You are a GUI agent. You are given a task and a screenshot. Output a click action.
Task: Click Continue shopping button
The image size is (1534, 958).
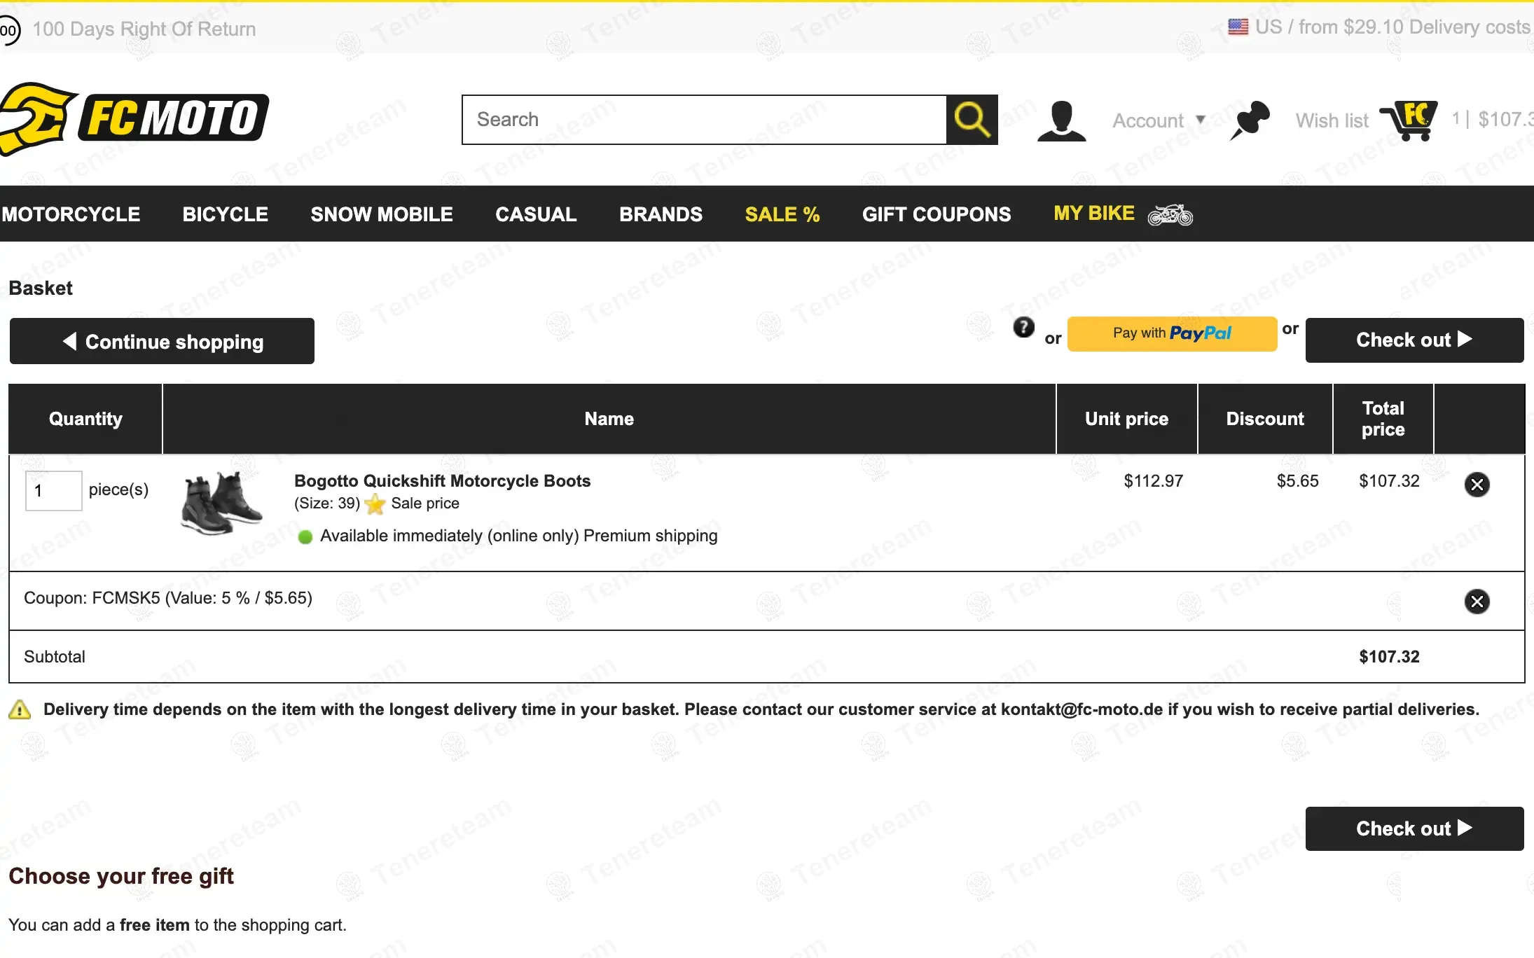coord(162,341)
